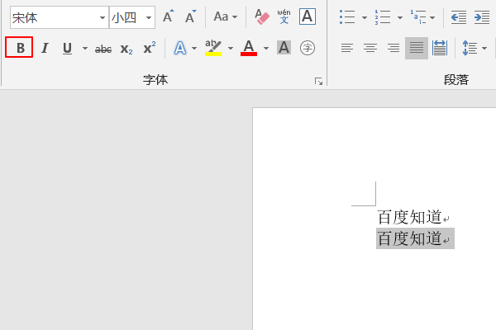Screen dimensions: 496x330
Task: Apply yellow text highlight color
Action: click(x=213, y=48)
